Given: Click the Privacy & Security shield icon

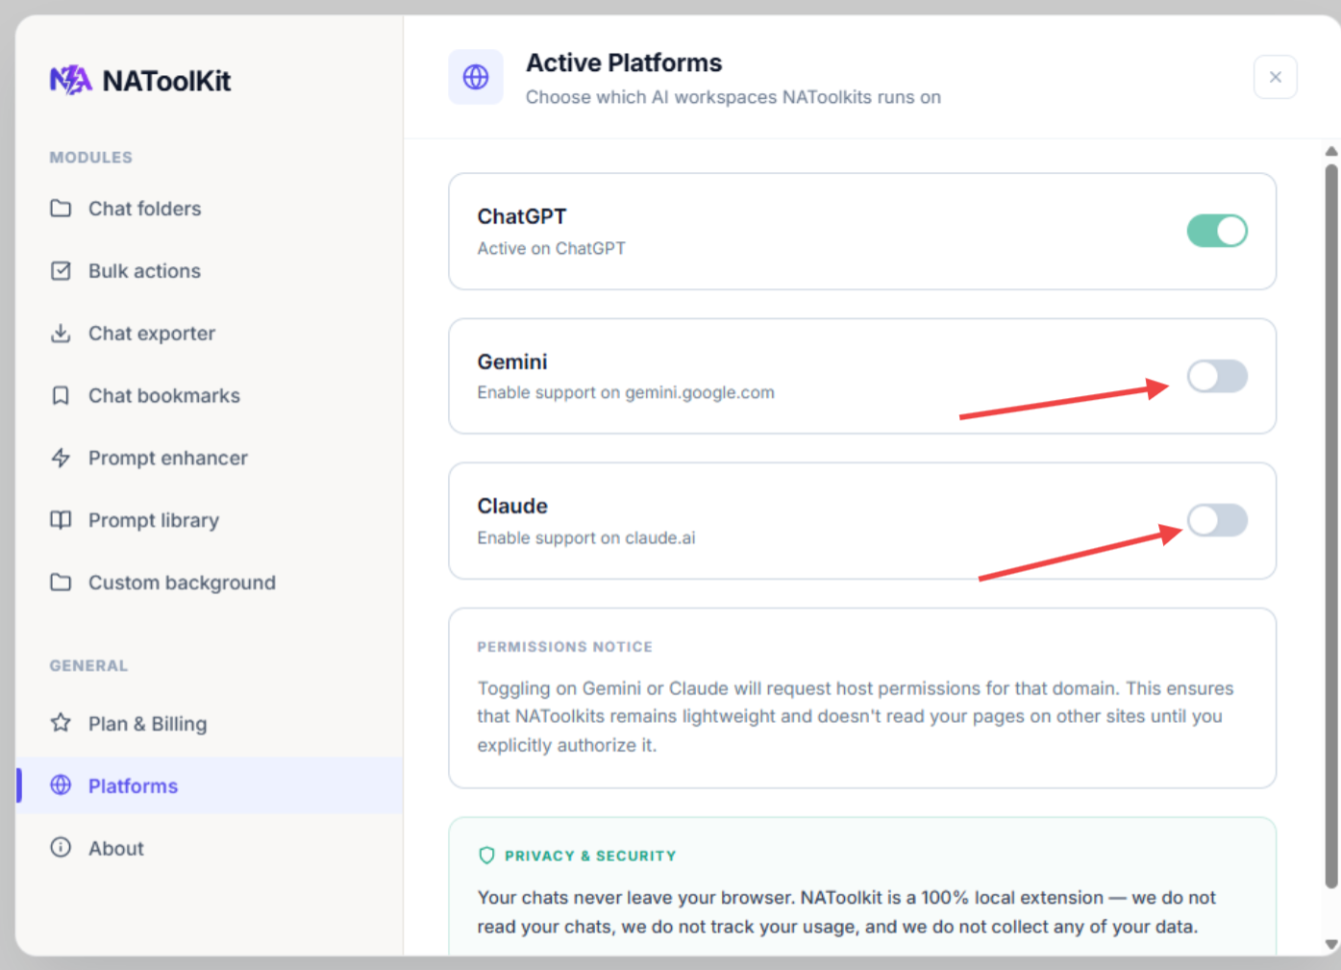Looking at the screenshot, I should coord(486,856).
